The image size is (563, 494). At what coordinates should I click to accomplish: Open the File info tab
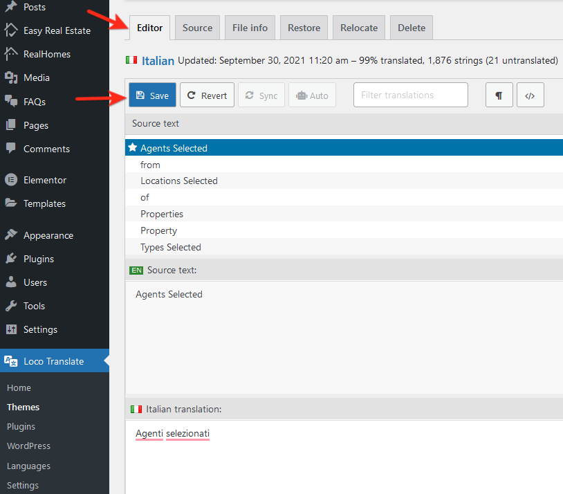[x=250, y=28]
